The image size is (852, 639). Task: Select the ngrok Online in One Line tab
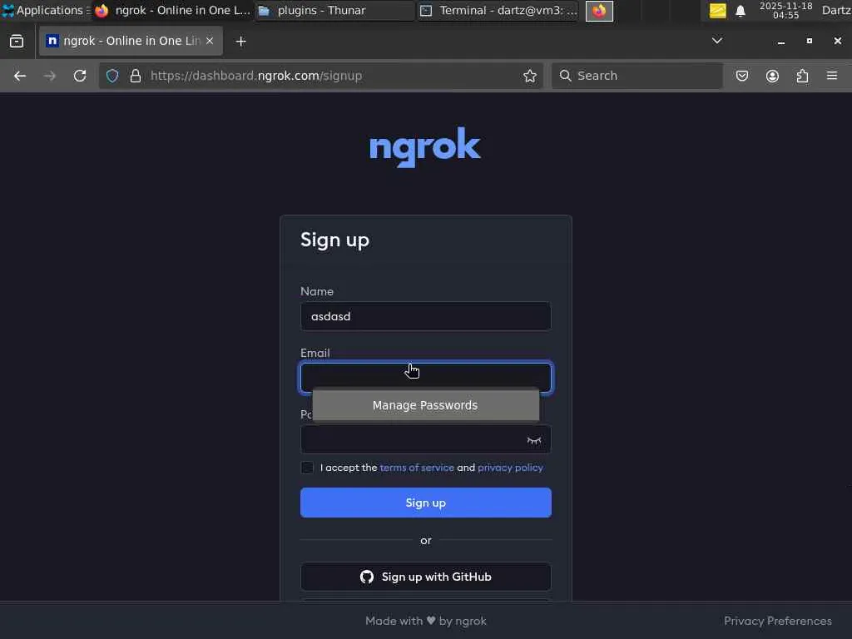pyautogui.click(x=131, y=41)
